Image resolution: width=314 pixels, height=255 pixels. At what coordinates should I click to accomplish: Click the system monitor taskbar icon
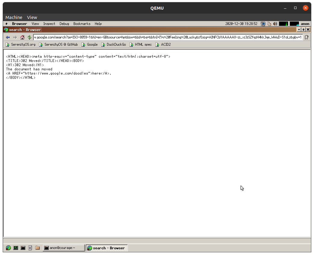click(x=16, y=248)
